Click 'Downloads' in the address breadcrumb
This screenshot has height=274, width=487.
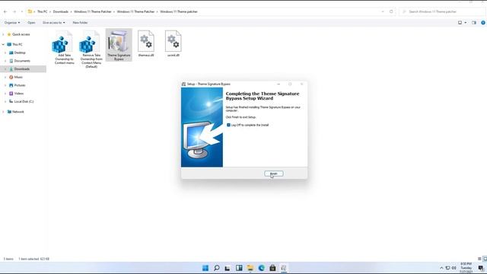[61, 12]
